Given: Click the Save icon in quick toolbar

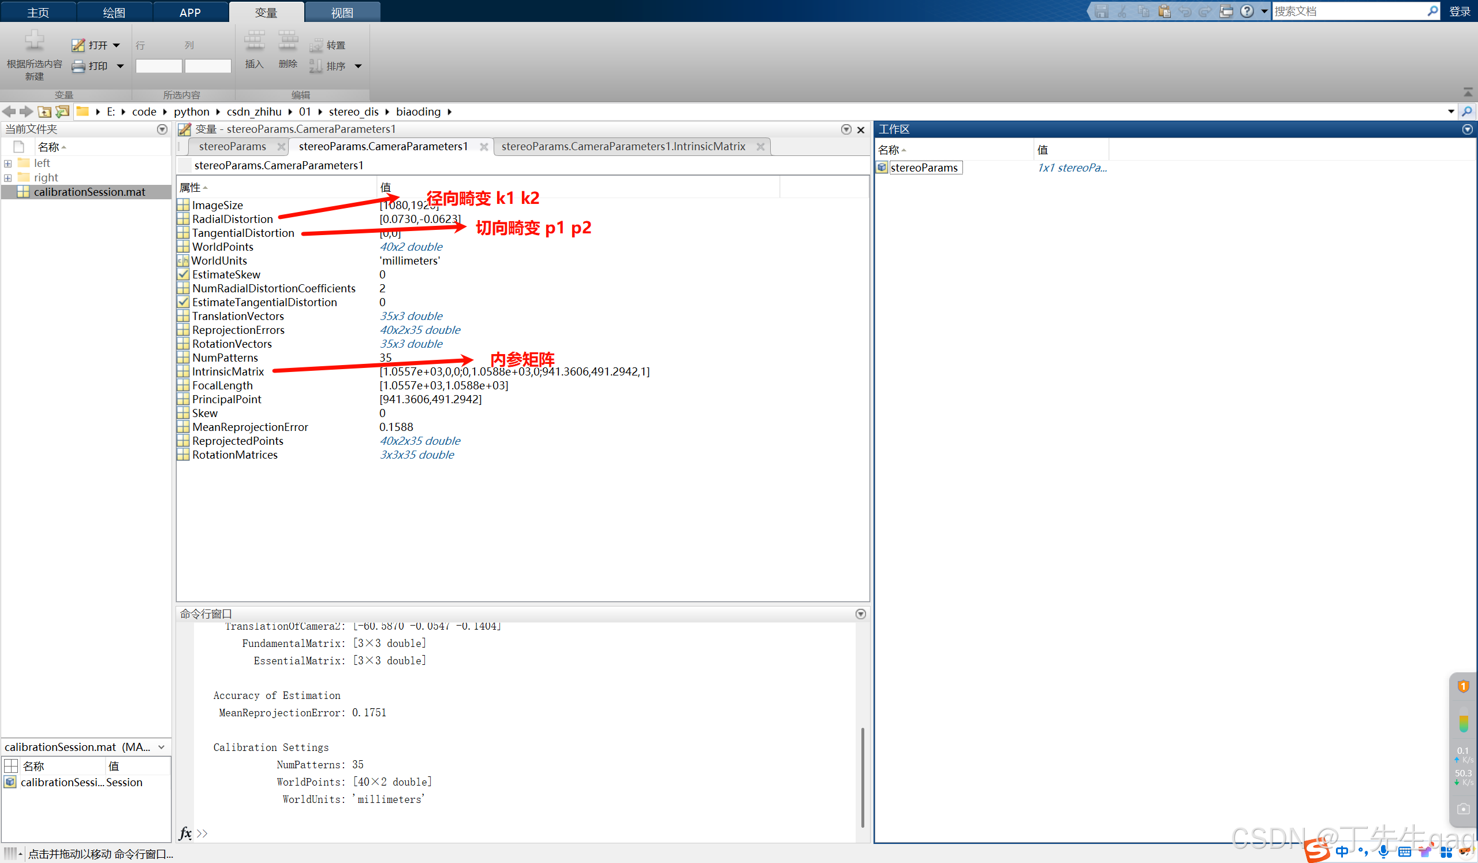Looking at the screenshot, I should [1101, 11].
